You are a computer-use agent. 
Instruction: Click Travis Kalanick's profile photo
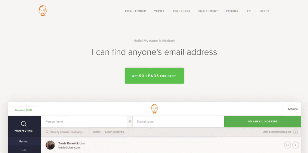[x=50, y=145]
